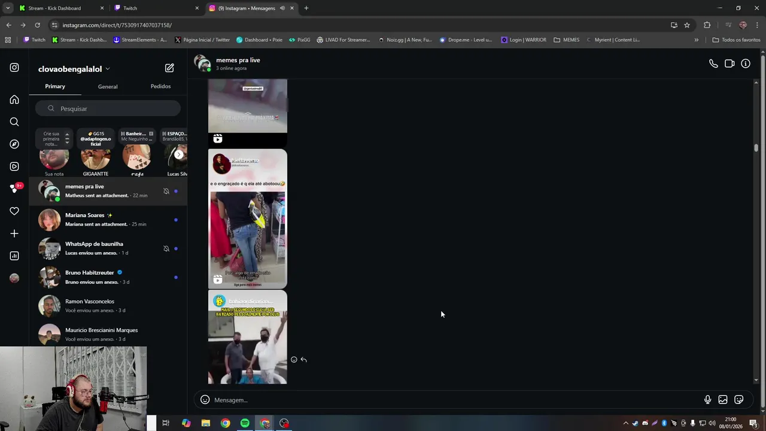Open a new browser tab
Image resolution: width=766 pixels, height=431 pixels.
pyautogui.click(x=306, y=8)
